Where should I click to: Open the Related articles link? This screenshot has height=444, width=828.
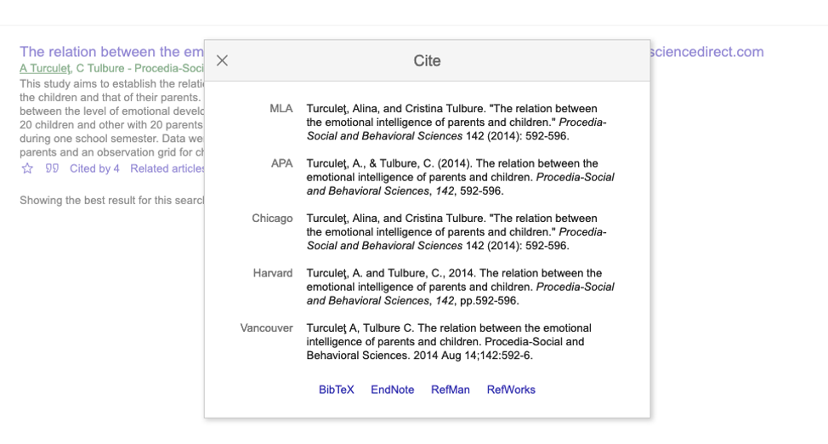167,168
